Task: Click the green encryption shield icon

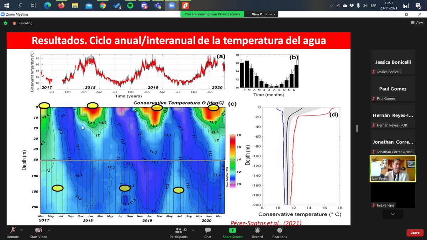Action: click(6, 23)
